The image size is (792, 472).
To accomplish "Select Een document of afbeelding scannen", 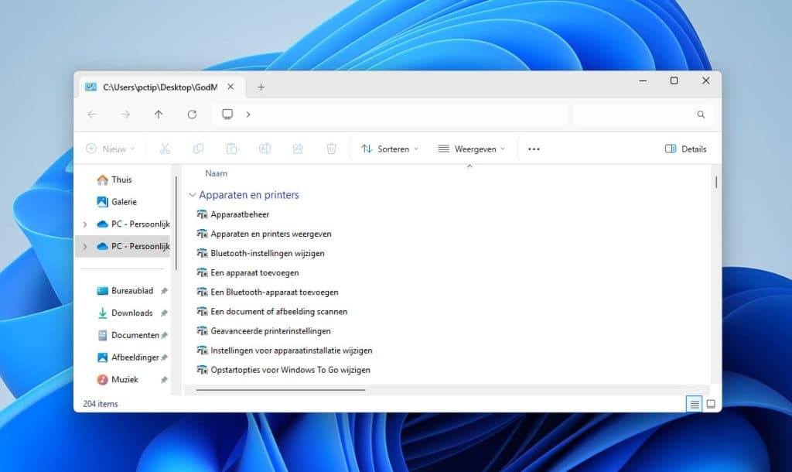I will (279, 312).
